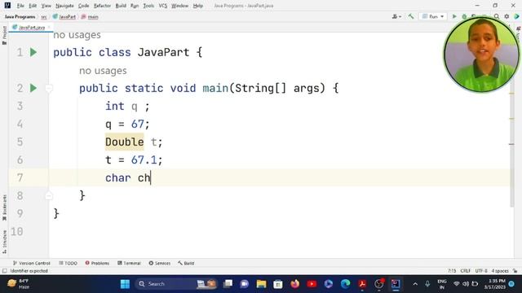Run the JavaPart class from line 1 gutter
Screen dimensions: 522x293
(33, 52)
